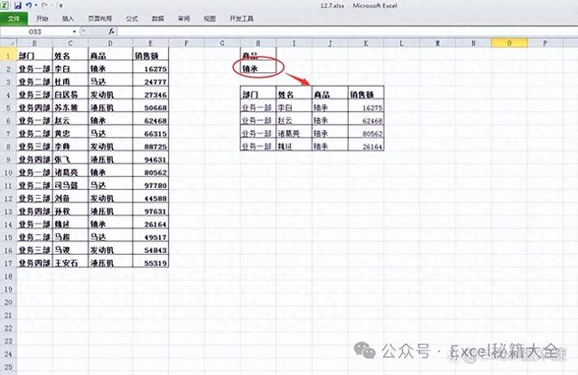Click the 商品 criteria header in column H

[258, 56]
